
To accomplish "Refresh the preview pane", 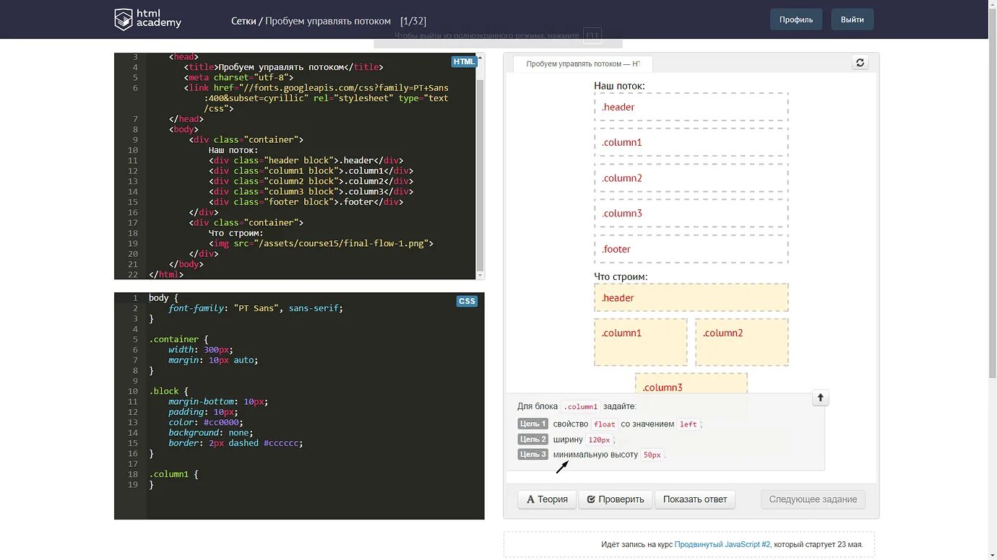I will [x=860, y=63].
